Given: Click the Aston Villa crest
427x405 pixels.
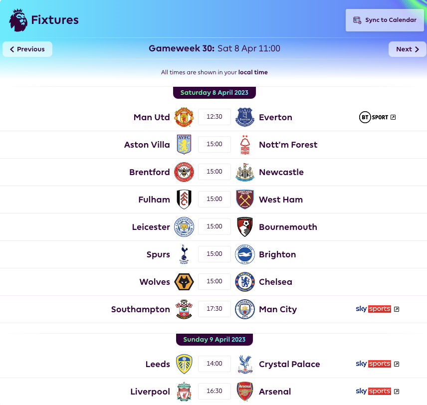Looking at the screenshot, I should tap(184, 145).
